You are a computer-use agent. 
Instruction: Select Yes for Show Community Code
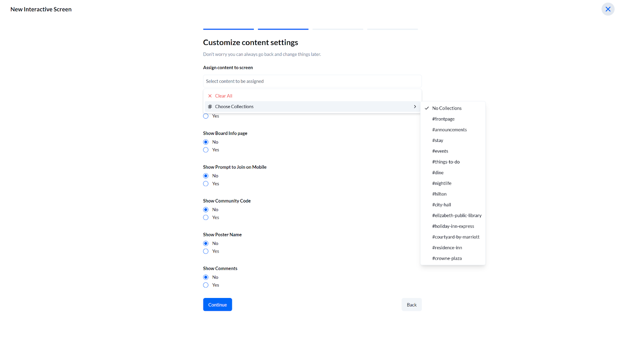(206, 218)
